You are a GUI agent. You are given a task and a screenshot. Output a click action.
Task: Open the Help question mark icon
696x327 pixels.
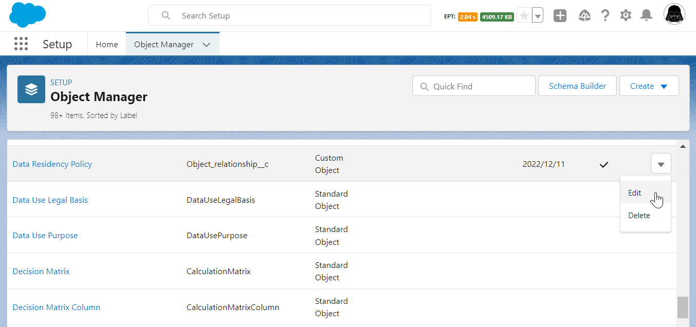point(605,16)
